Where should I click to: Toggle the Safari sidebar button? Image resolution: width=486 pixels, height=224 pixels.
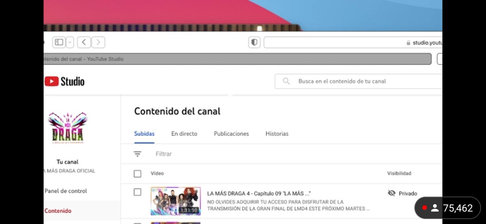click(59, 42)
